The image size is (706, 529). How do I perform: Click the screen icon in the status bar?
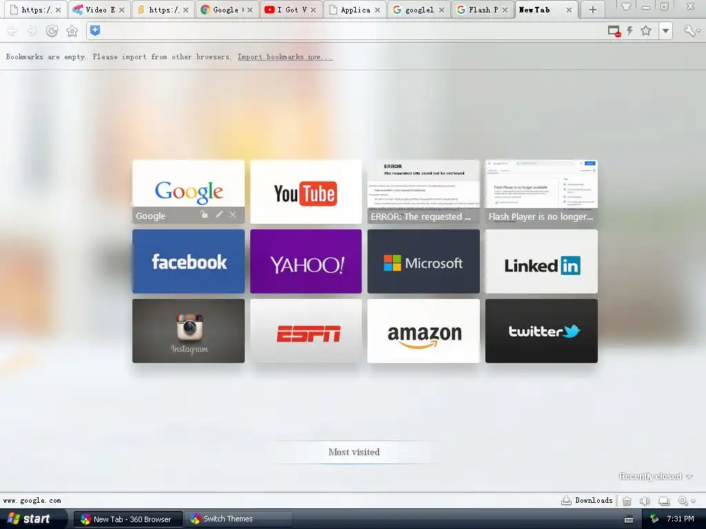tap(664, 501)
